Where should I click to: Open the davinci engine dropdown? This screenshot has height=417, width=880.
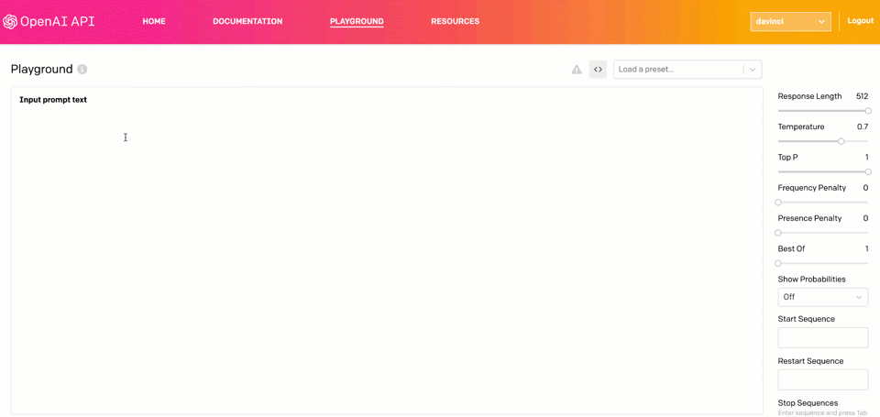790,22
